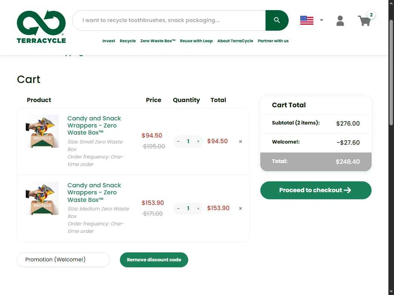Click the struck-through $105.00 price
Image resolution: width=394 pixels, height=295 pixels.
[x=153, y=146]
